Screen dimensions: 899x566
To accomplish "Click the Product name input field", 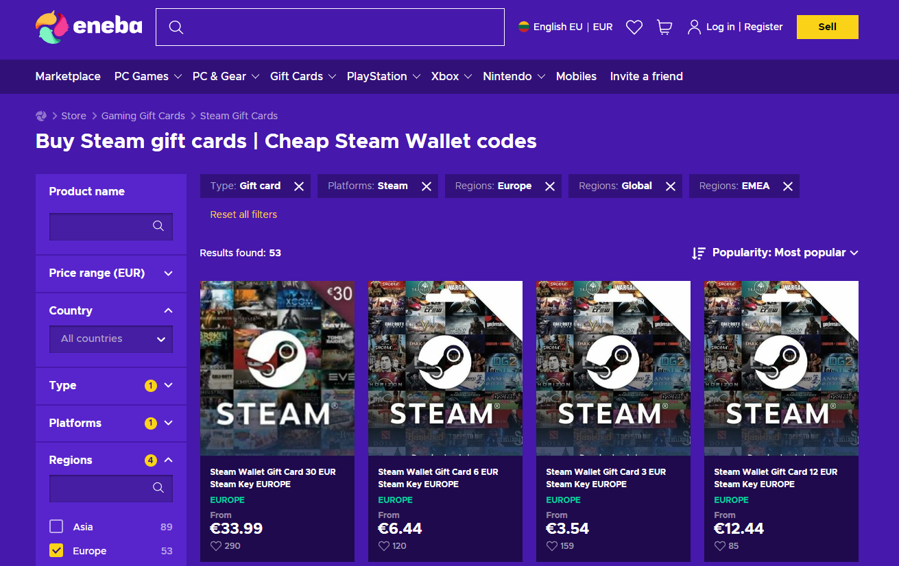I will pyautogui.click(x=111, y=226).
